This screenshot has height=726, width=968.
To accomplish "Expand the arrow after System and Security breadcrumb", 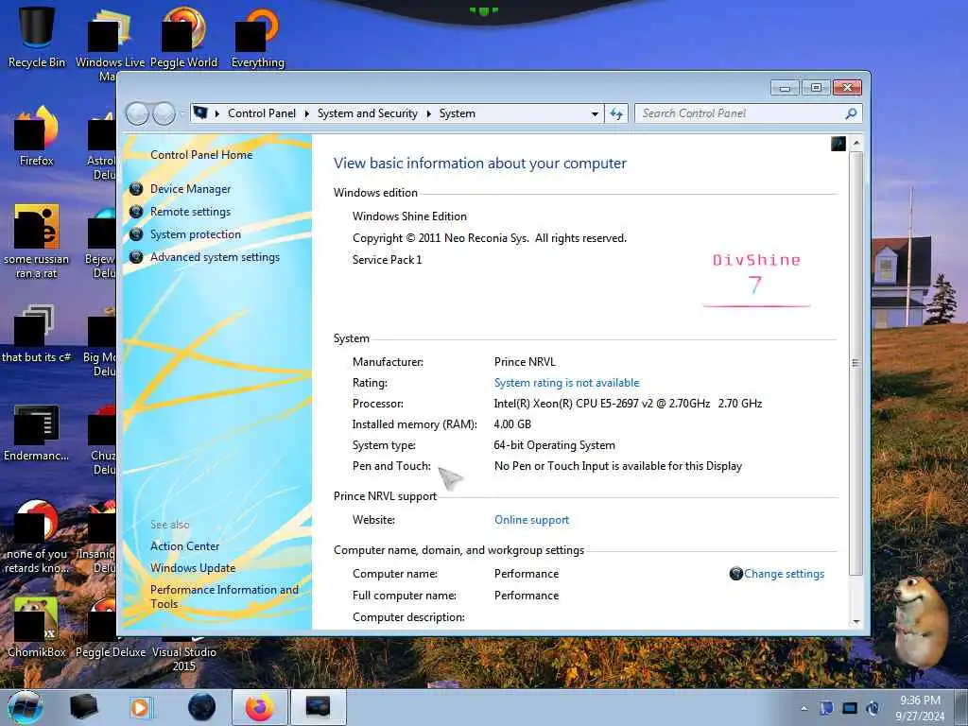I will coord(428,113).
